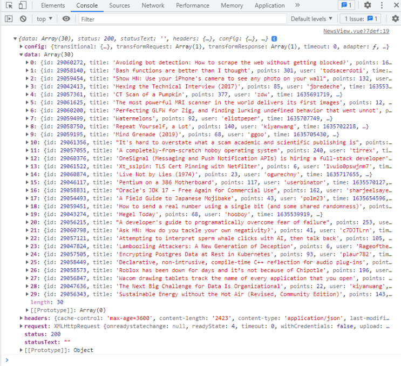Click the length: 30 row
This screenshot has width=401, height=366.
pos(47,302)
